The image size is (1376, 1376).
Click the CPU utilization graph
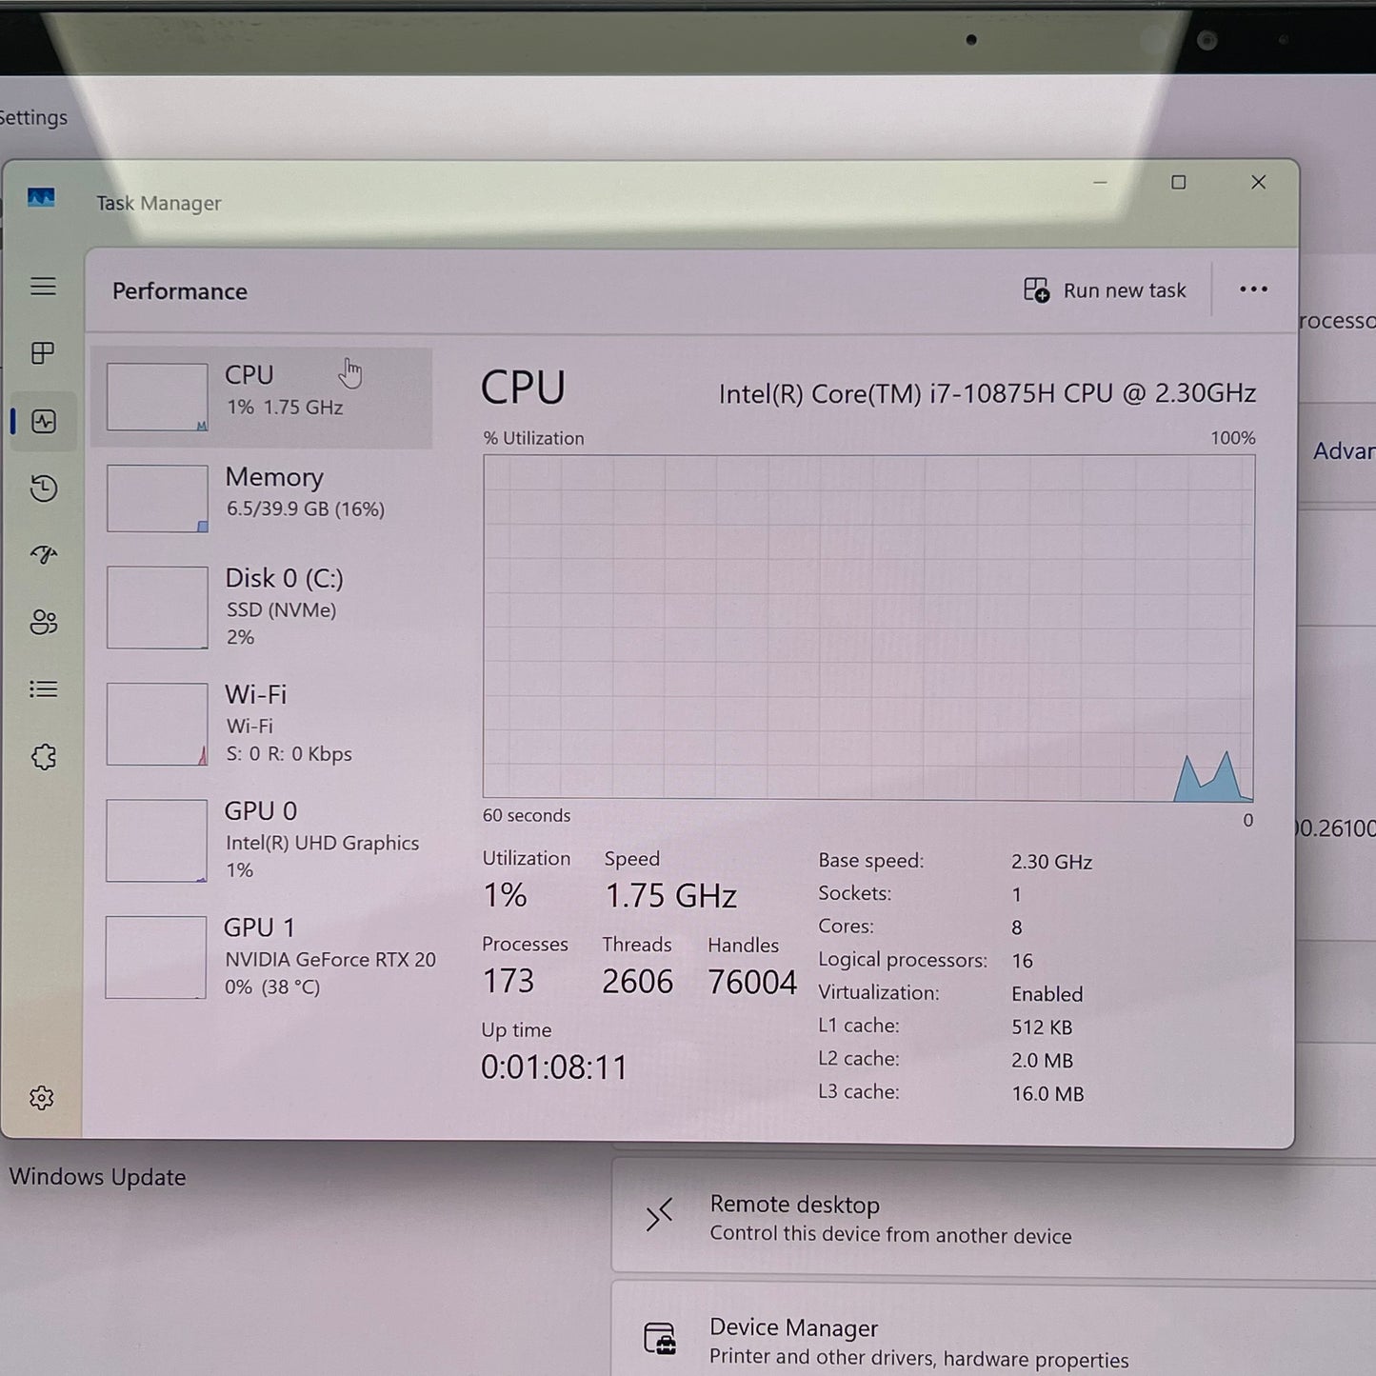(868, 627)
